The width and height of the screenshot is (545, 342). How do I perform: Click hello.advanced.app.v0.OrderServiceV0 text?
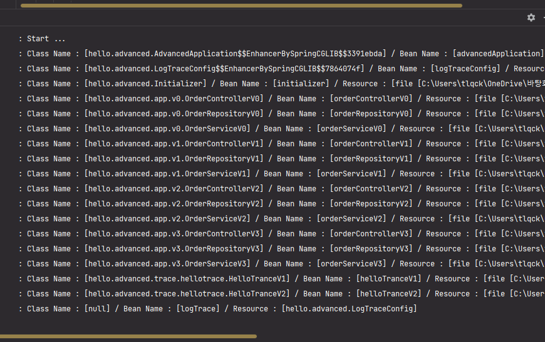point(167,129)
